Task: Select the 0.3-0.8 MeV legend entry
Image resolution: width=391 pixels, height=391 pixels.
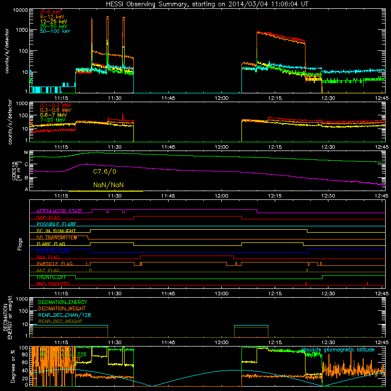Action: 56,110
